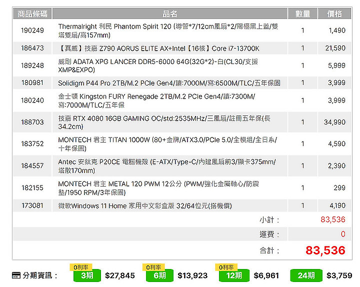Click the MONTECH TITAN 1000W product name

point(167,144)
